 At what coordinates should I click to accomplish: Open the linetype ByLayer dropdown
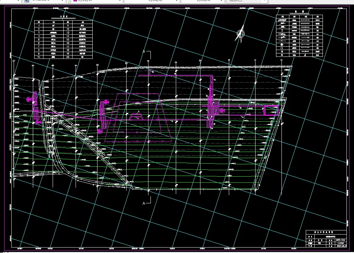(152, 1)
